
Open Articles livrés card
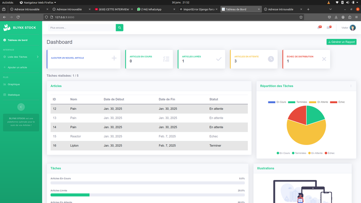(x=202, y=59)
